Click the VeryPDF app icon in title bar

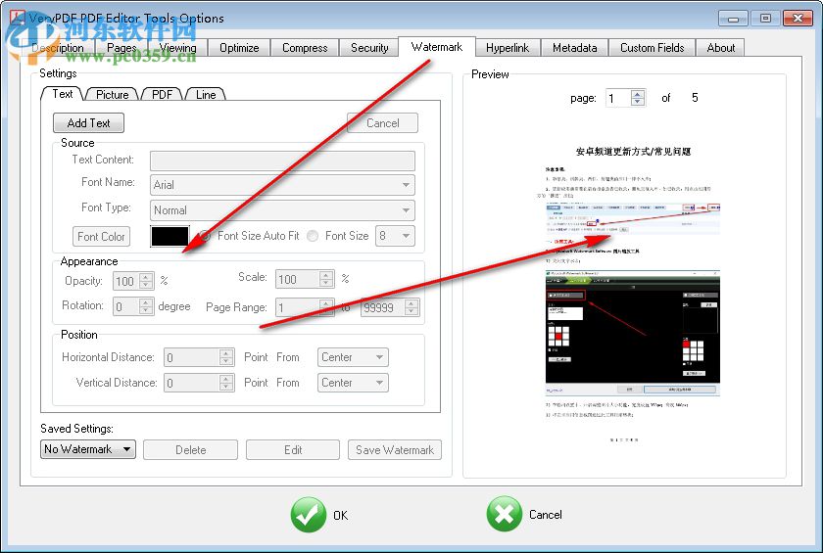pos(18,18)
